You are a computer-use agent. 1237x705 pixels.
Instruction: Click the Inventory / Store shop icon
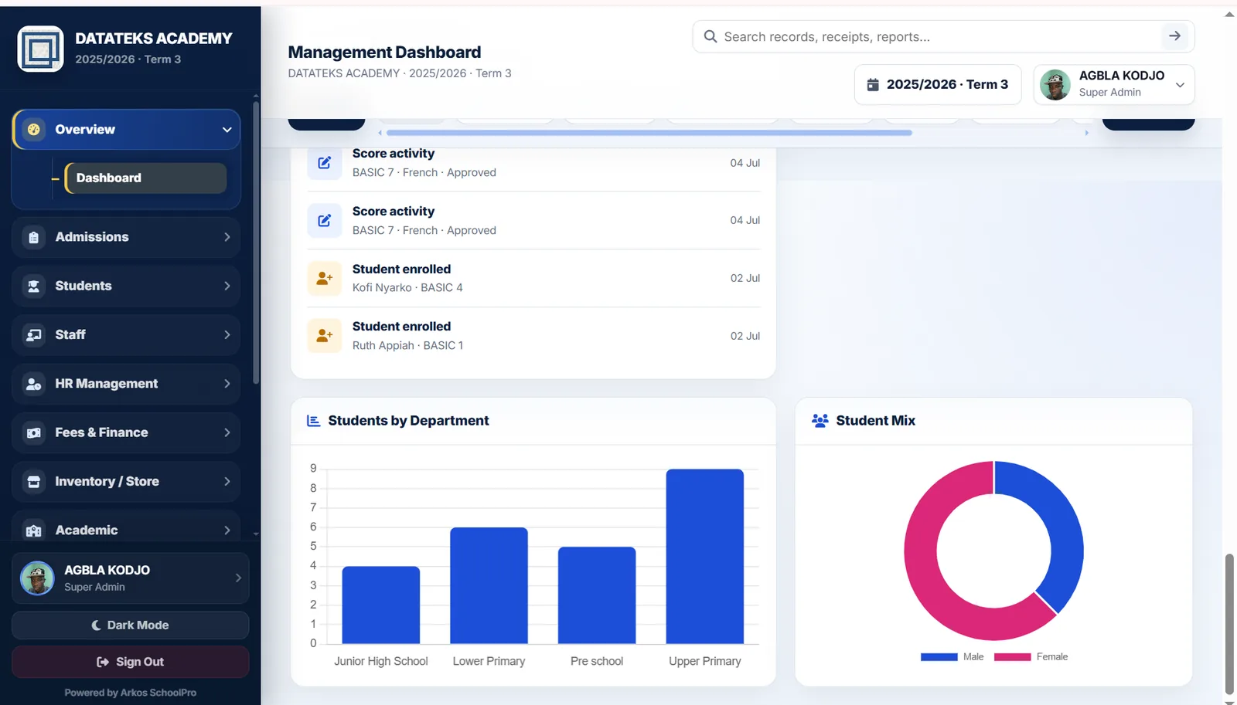34,482
